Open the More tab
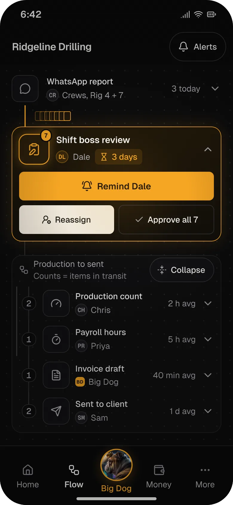This screenshot has height=505, width=233. 205,476
